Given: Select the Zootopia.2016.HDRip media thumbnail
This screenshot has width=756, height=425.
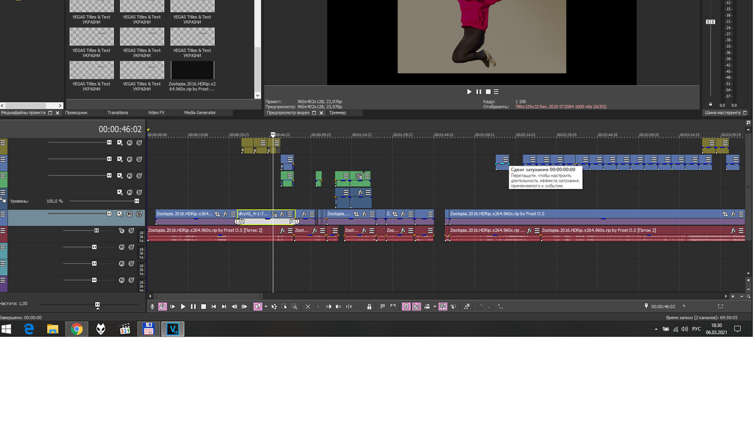Looking at the screenshot, I should [192, 70].
